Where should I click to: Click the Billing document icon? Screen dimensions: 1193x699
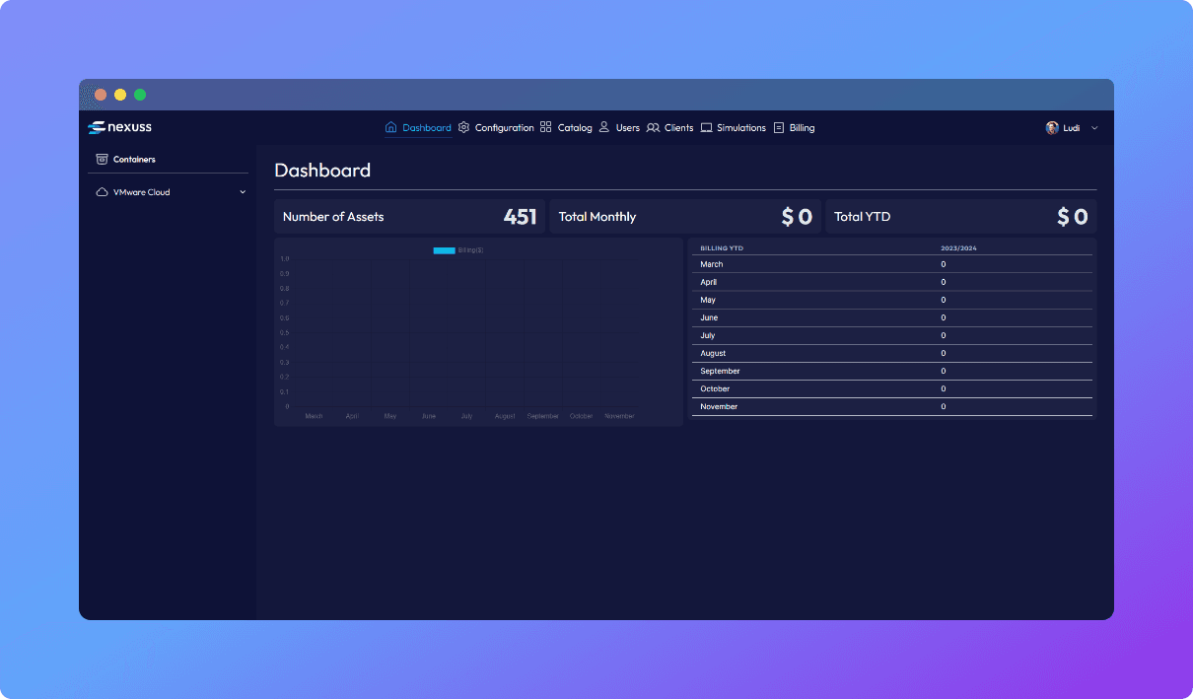779,127
